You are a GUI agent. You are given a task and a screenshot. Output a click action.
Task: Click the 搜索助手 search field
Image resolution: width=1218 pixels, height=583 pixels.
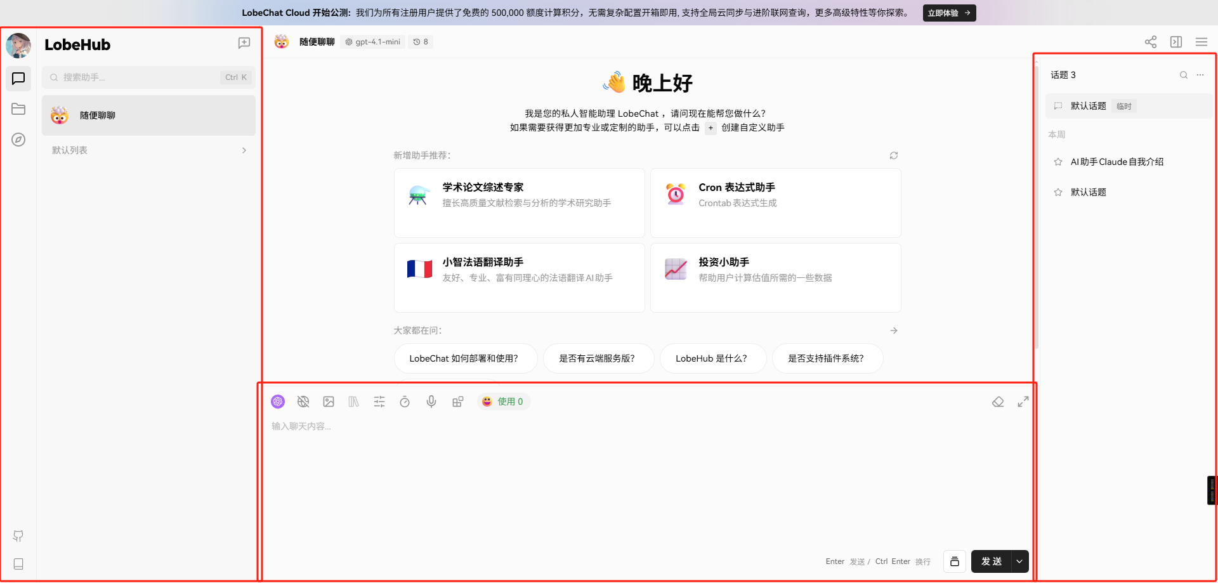[x=140, y=77]
